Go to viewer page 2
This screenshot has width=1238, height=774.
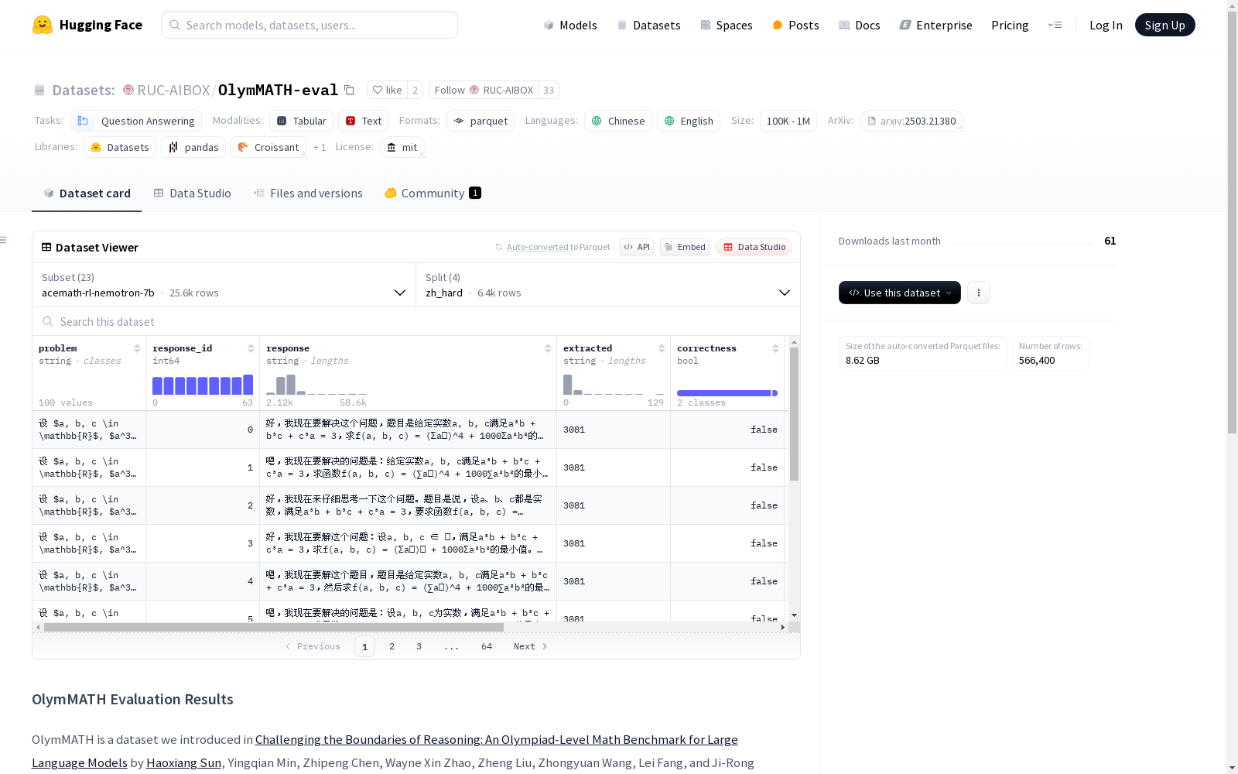click(392, 646)
